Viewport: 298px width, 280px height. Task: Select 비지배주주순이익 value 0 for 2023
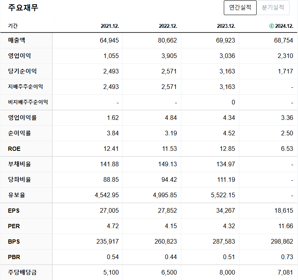[x=233, y=102]
